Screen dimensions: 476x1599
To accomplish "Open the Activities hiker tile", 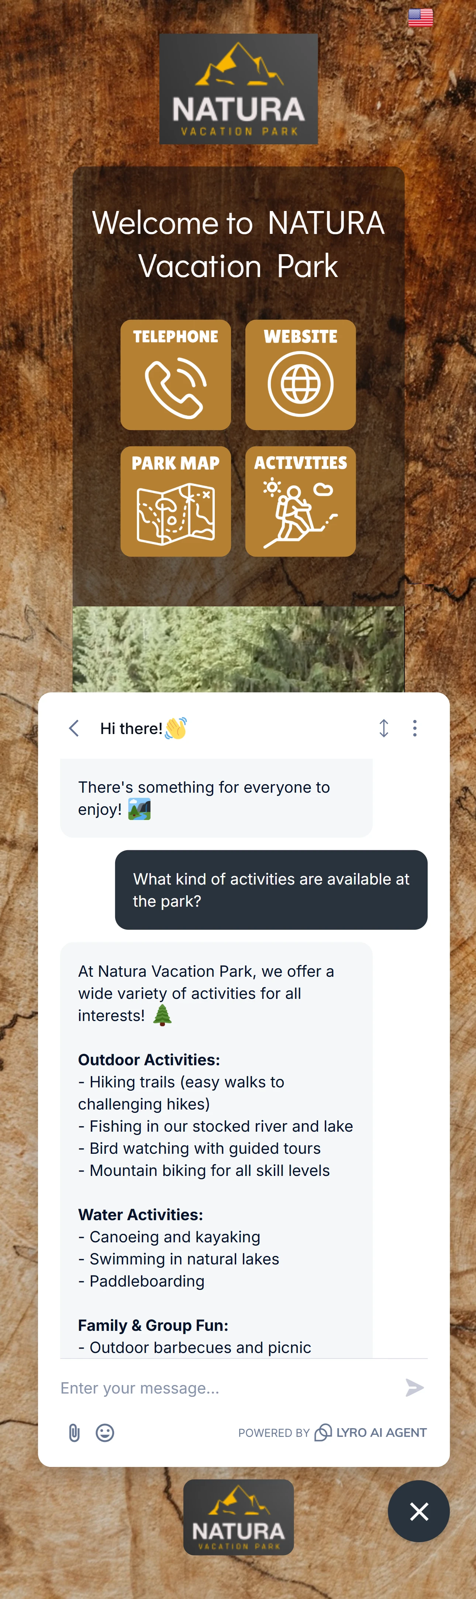I will click(300, 502).
